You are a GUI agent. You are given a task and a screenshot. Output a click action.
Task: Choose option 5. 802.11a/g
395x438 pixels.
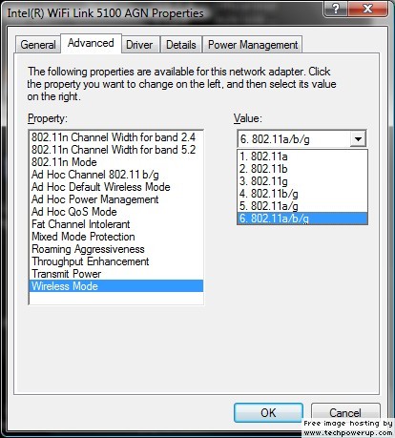302,206
